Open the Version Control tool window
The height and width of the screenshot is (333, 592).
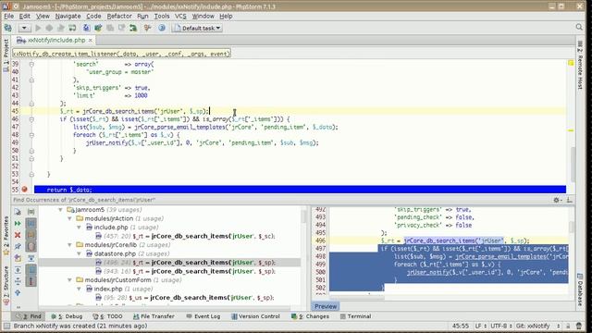(x=255, y=316)
